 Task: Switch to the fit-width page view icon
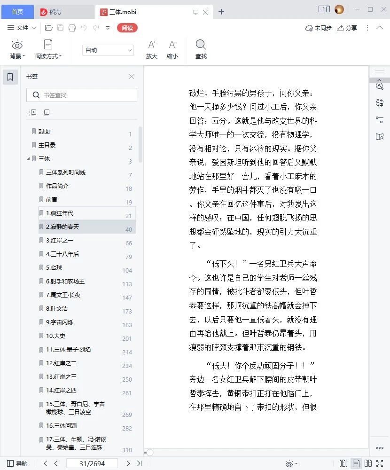click(x=343, y=463)
